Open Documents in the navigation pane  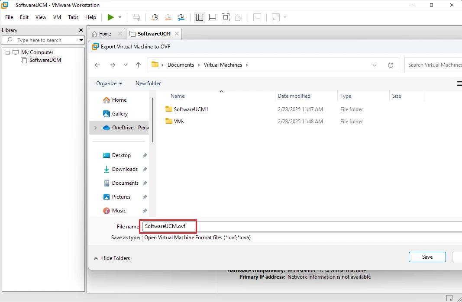click(x=125, y=183)
